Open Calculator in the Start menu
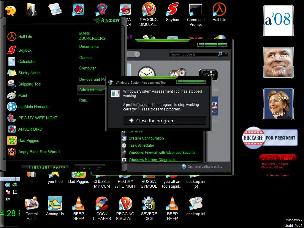 pyautogui.click(x=21, y=62)
